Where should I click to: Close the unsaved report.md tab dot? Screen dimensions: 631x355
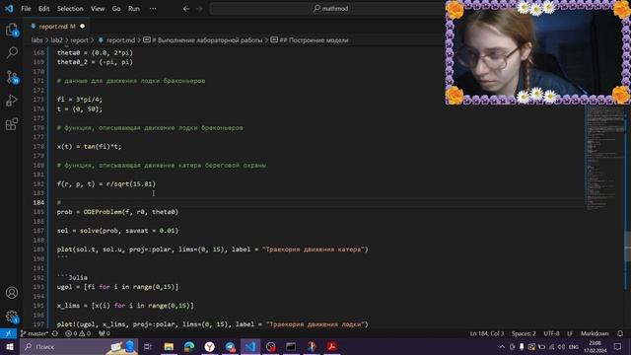click(x=83, y=27)
